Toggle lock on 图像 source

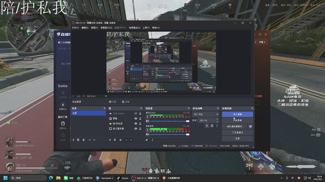pyautogui.click(x=140, y=119)
